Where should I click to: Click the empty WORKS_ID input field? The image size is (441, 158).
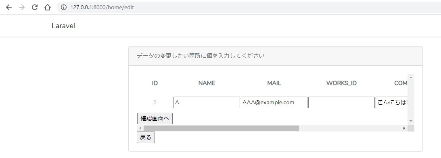pyautogui.click(x=341, y=102)
